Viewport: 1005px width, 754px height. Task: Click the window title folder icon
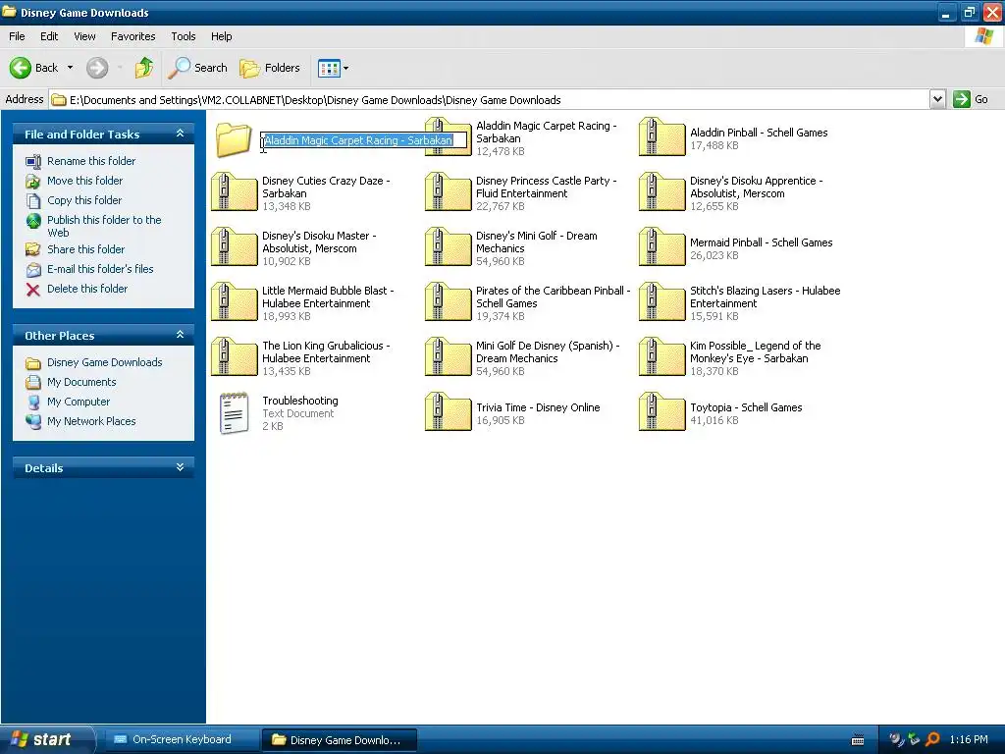tap(9, 12)
